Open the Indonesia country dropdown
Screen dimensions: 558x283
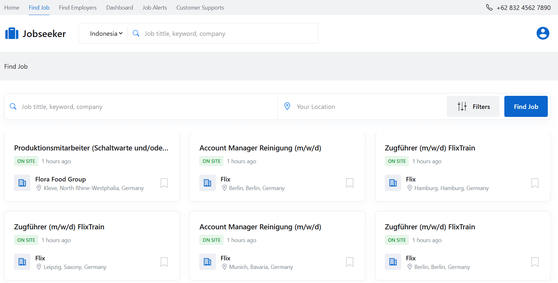pos(106,34)
